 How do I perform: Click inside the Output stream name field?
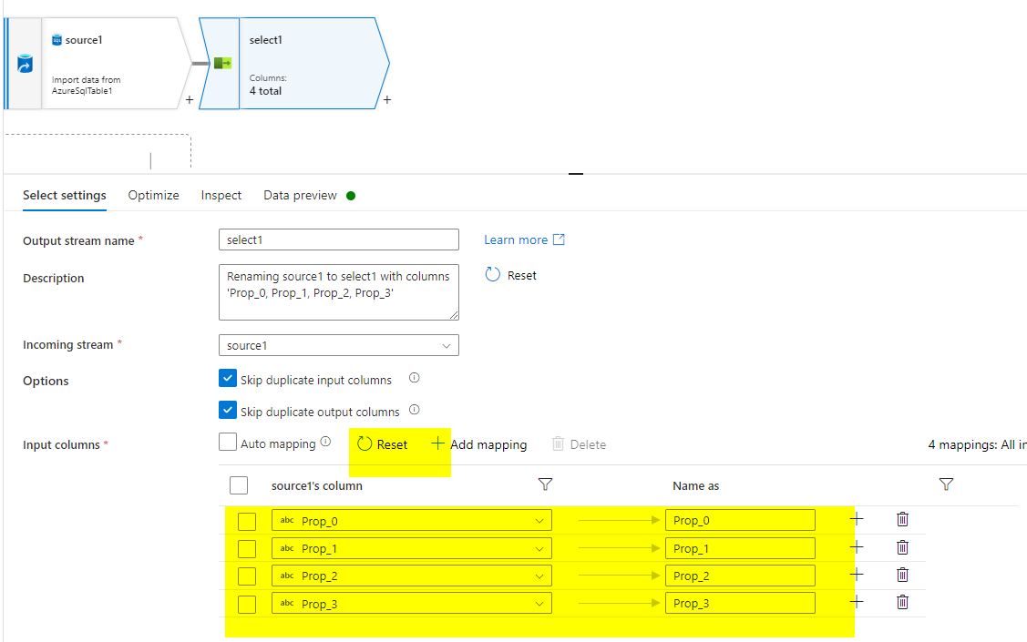[338, 239]
